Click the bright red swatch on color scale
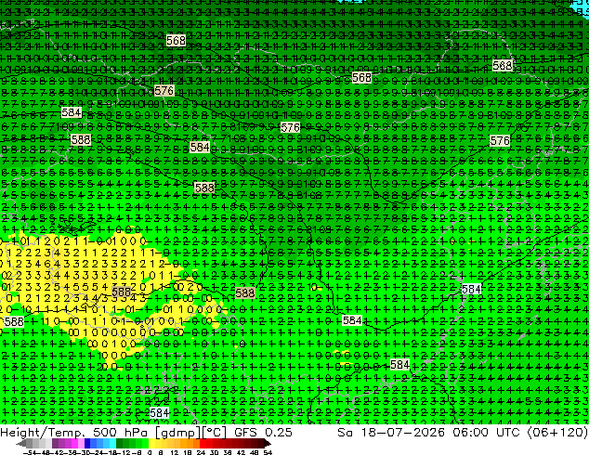This screenshot has height=455, width=589. [x=203, y=443]
